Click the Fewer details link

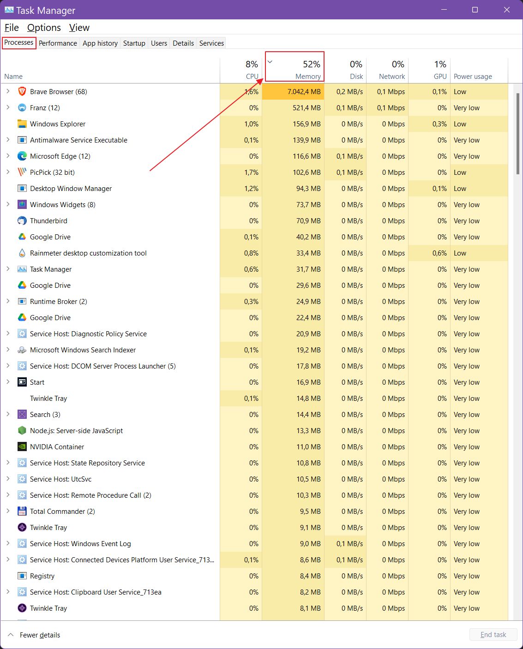click(x=40, y=635)
